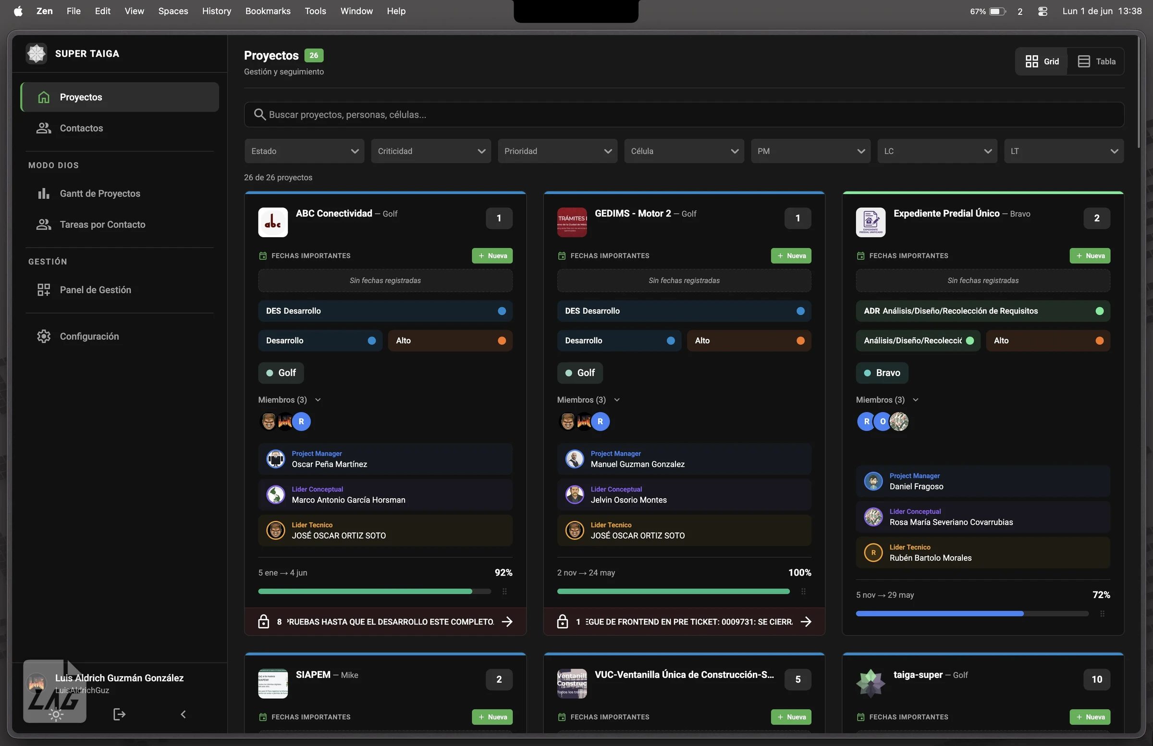Open the Prioridad filter dropdown
The image size is (1153, 746).
[x=557, y=151]
